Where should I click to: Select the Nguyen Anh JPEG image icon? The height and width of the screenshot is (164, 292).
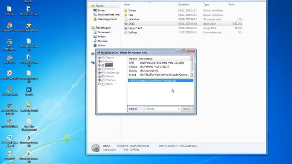[x=126, y=28]
